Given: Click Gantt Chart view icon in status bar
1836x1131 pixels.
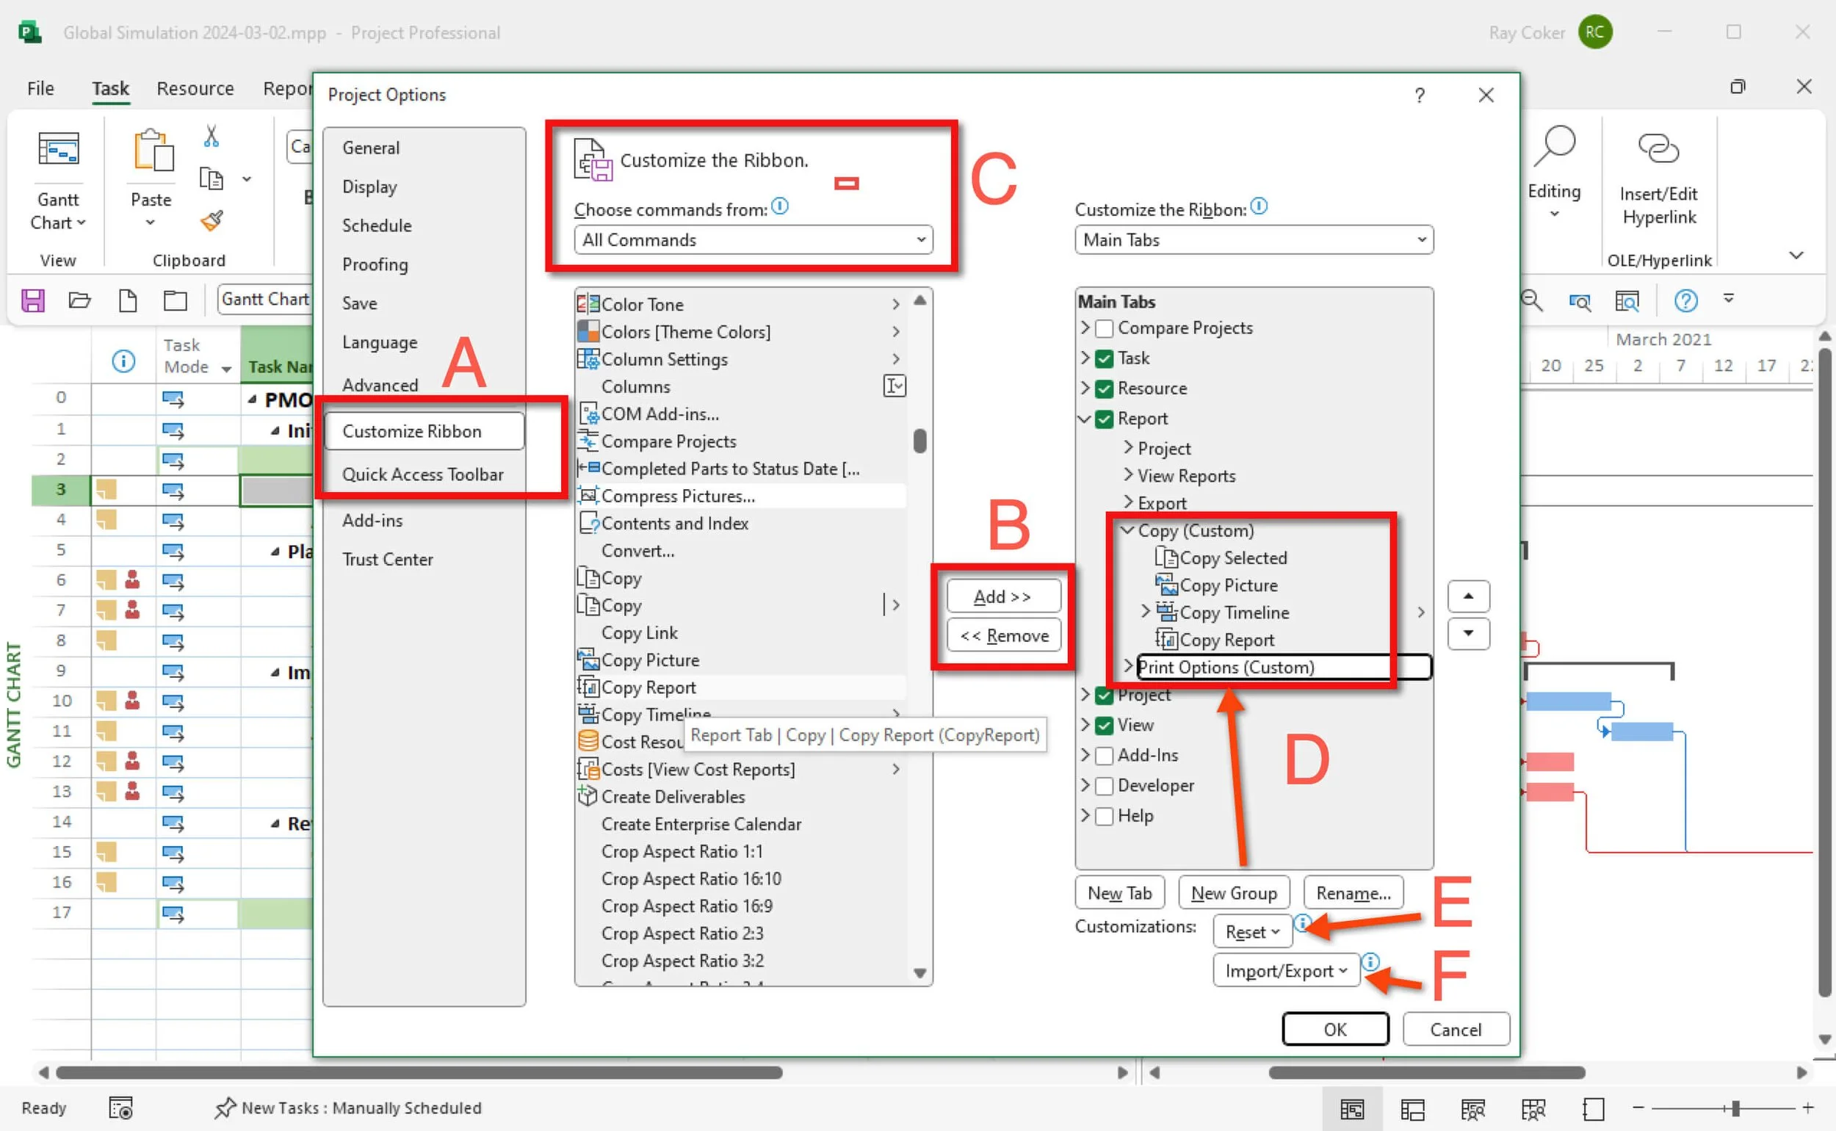Looking at the screenshot, I should click(1351, 1108).
